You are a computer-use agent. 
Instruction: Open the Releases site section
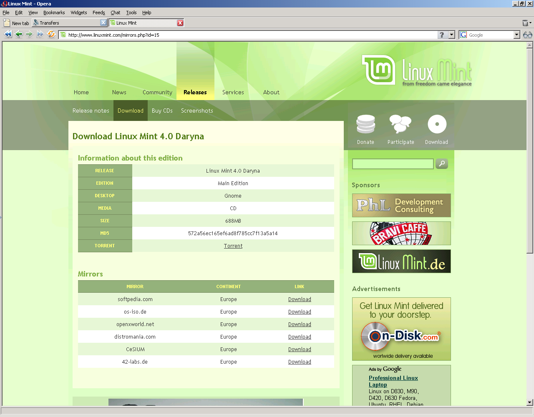(195, 92)
